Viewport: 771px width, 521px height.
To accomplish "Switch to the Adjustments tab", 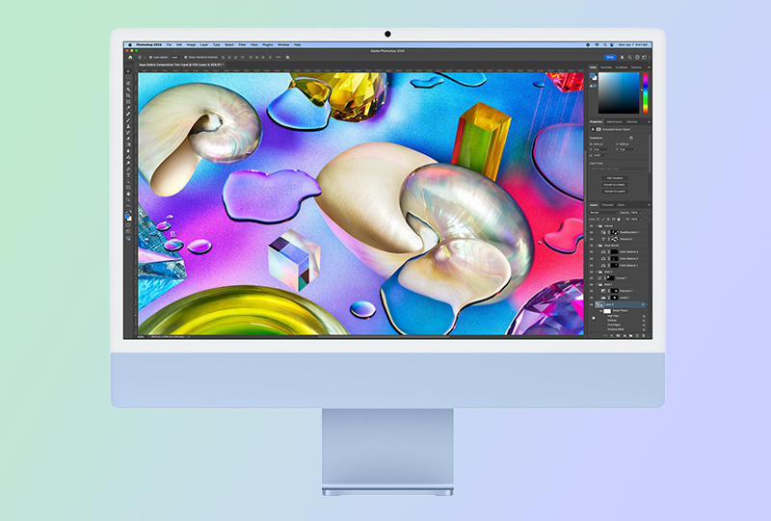I will point(614,122).
